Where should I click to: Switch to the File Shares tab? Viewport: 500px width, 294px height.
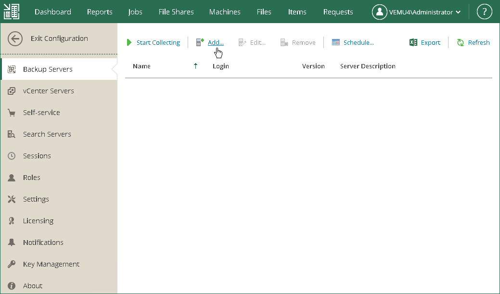(x=176, y=12)
